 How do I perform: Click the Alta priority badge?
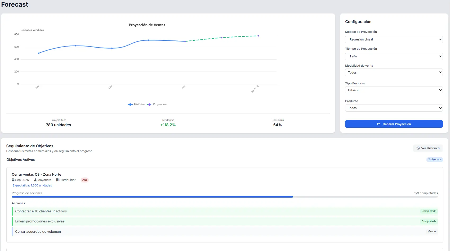pyautogui.click(x=84, y=180)
